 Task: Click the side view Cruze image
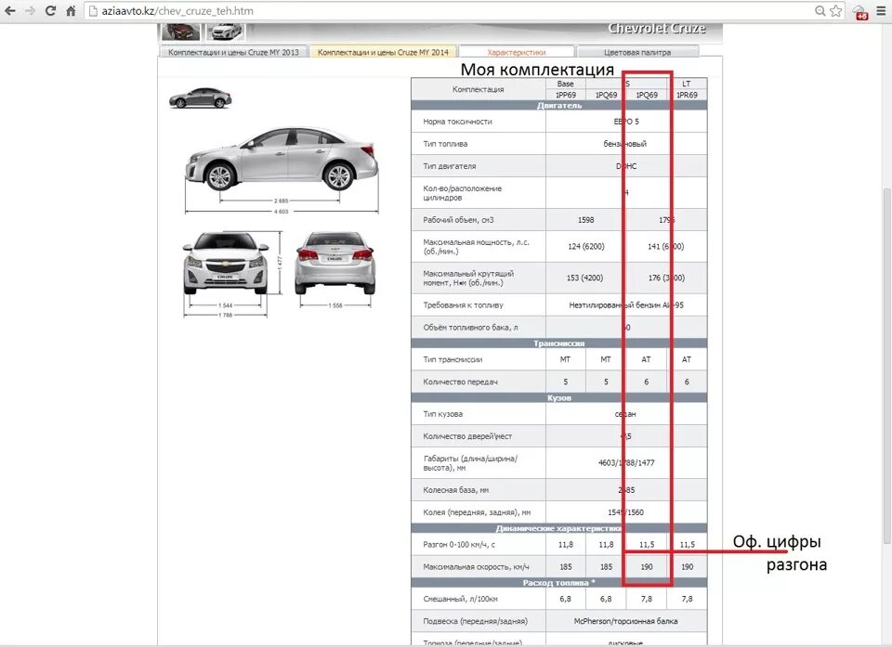click(x=281, y=161)
